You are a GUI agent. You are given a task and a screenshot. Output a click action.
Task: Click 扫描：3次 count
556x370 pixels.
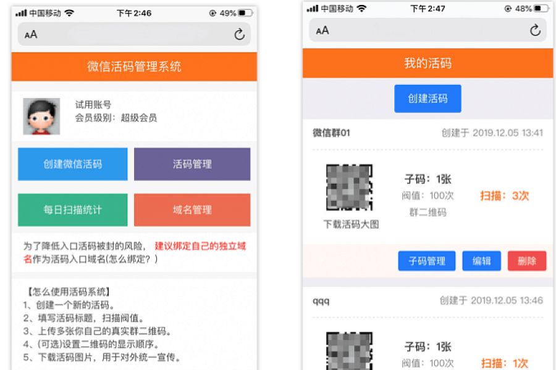[505, 196]
